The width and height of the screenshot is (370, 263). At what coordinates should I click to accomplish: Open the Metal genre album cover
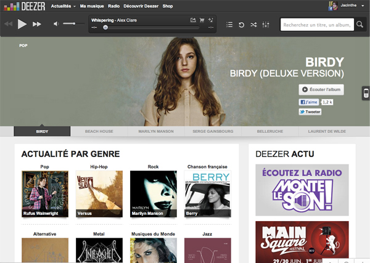tap(99, 250)
